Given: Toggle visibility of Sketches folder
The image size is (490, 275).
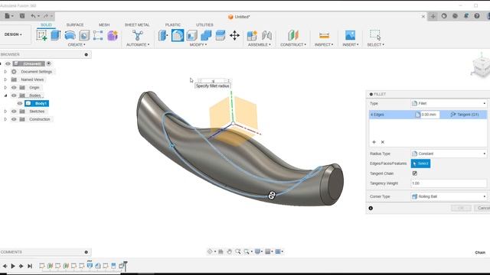Looking at the screenshot, I should (x=14, y=112).
